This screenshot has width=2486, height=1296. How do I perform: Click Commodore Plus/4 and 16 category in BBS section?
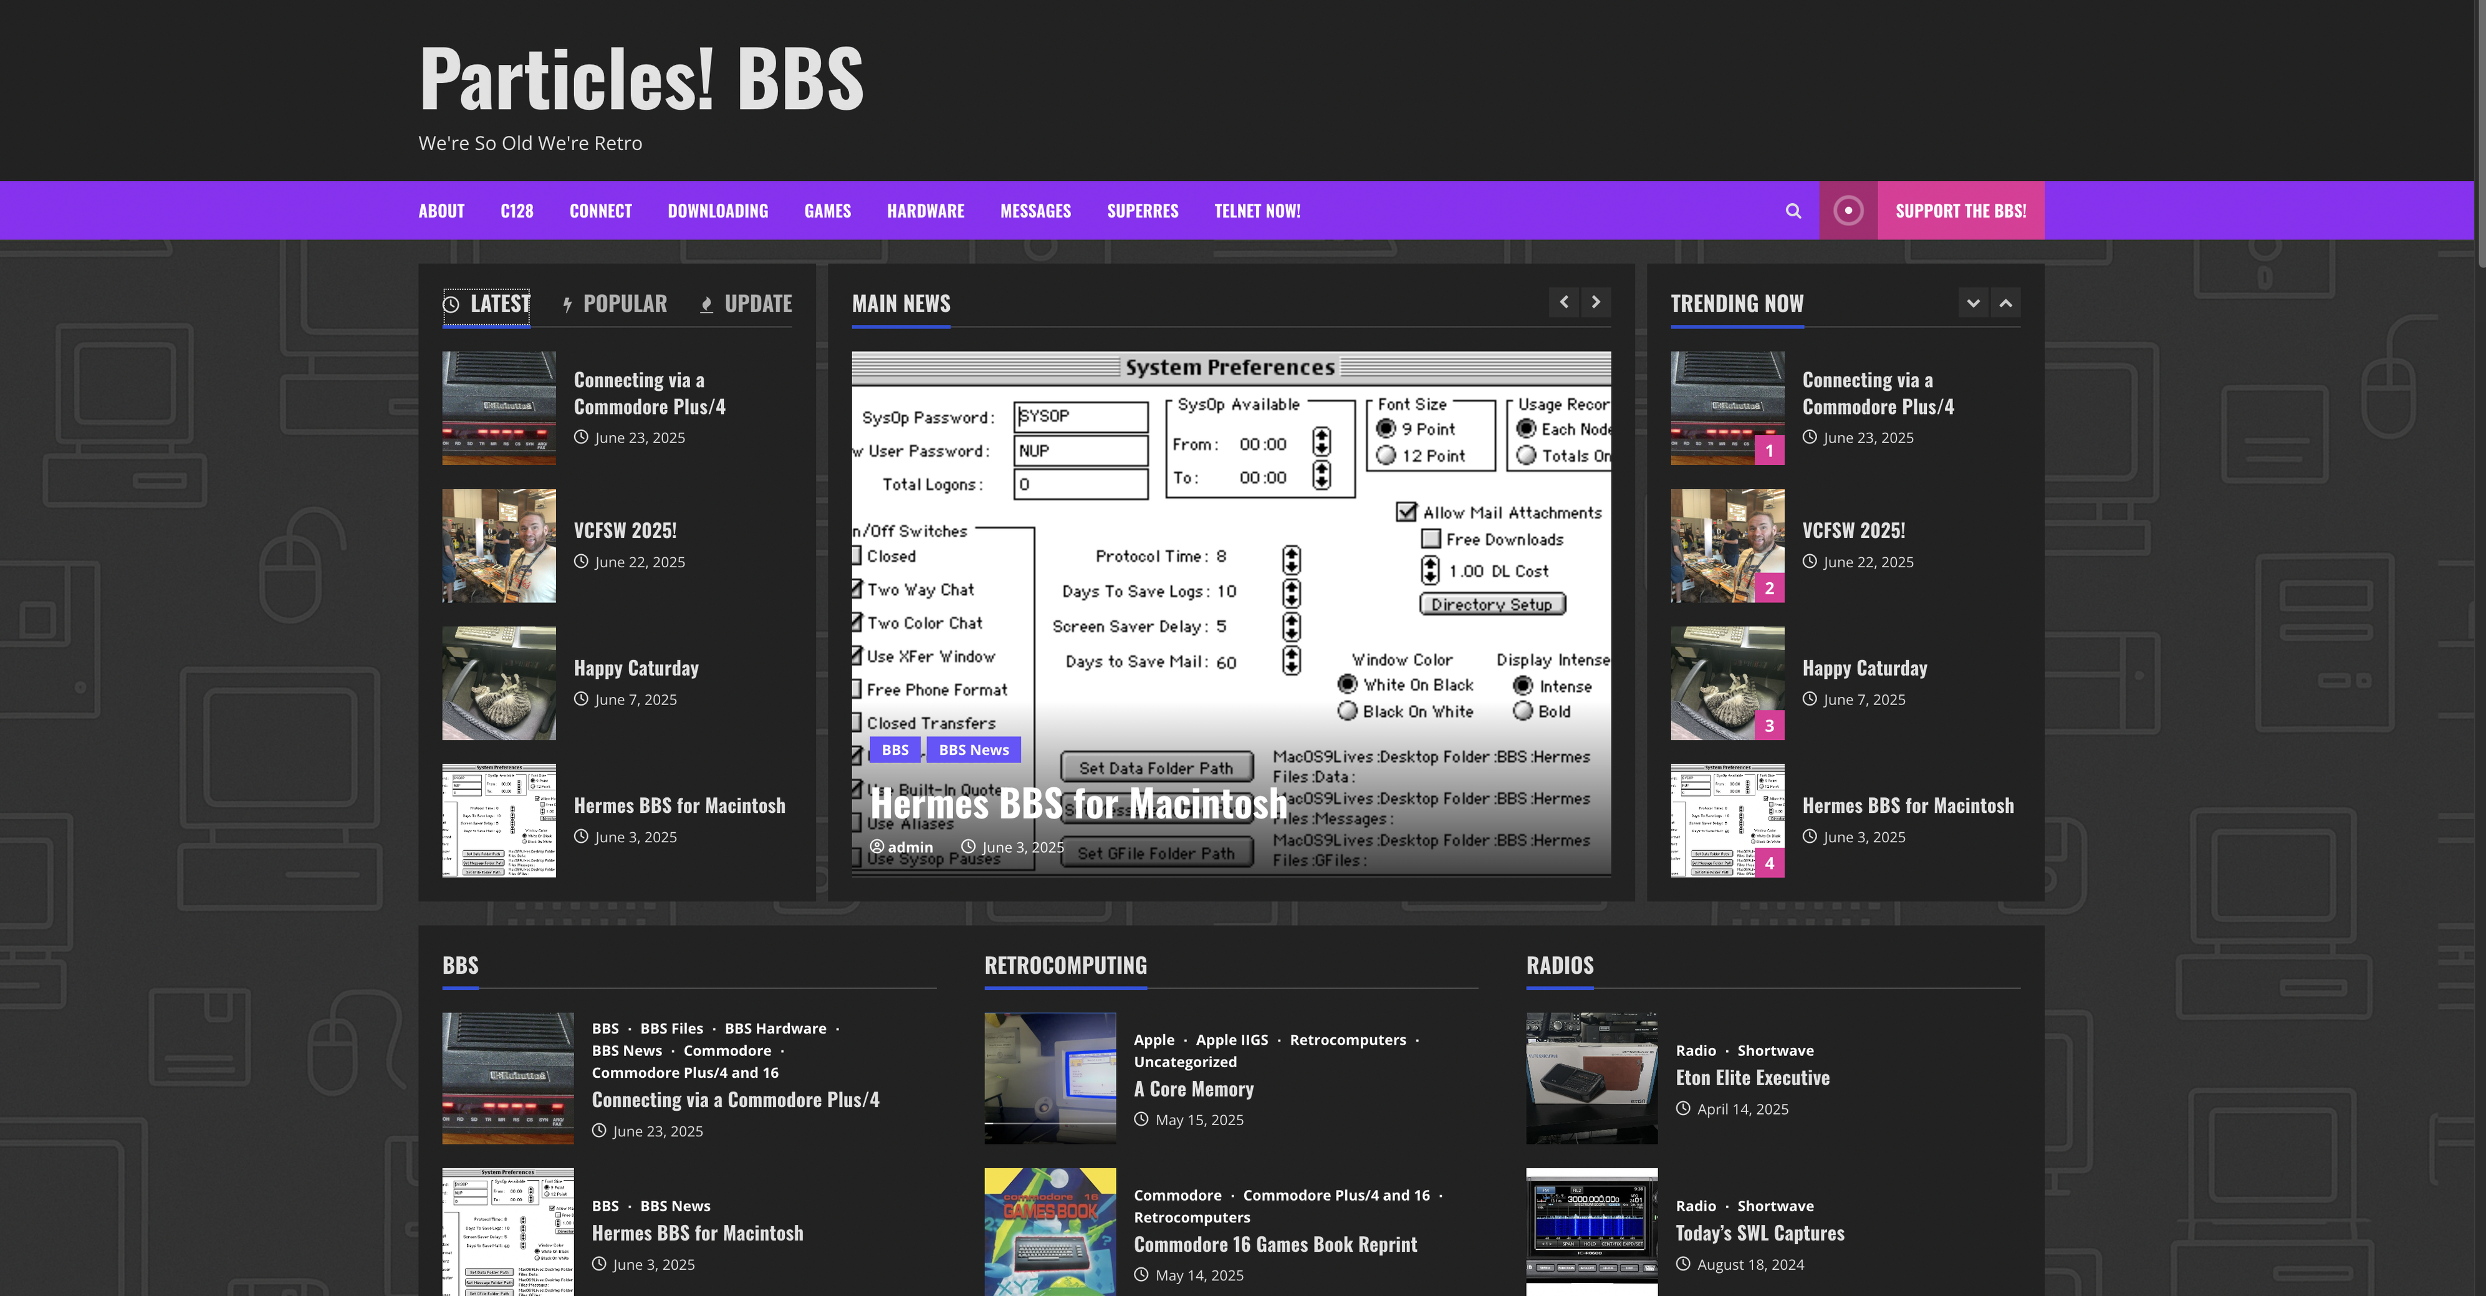685,1072
